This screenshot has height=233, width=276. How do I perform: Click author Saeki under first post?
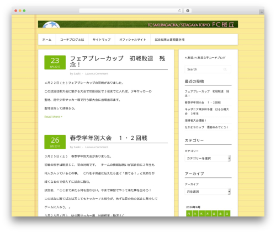77,74
